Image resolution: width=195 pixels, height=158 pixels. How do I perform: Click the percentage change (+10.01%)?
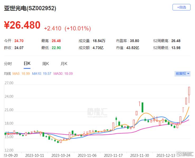(78, 28)
